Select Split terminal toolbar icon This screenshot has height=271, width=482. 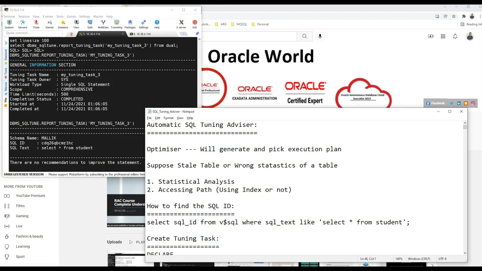[90, 24]
